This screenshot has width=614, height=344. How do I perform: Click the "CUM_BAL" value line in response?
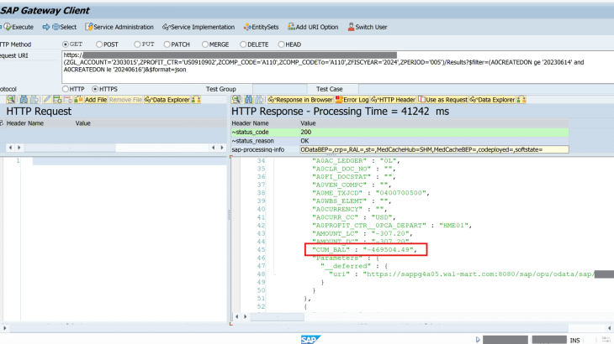pyautogui.click(x=364, y=250)
